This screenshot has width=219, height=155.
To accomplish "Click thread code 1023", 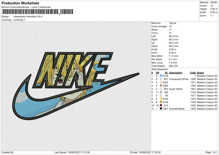I will tap(193, 99).
